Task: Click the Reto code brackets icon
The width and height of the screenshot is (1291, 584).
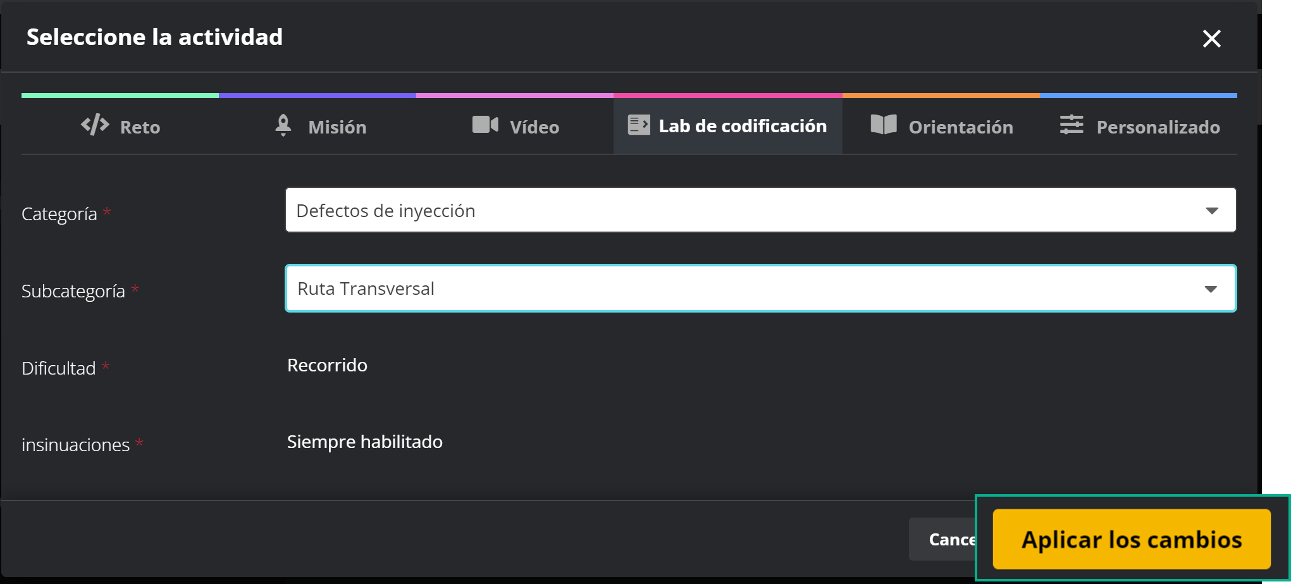Action: pos(95,125)
